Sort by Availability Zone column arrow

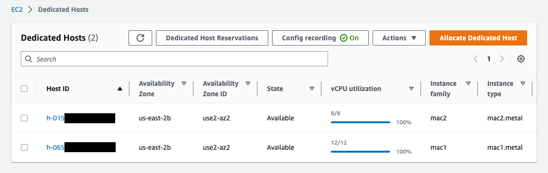(x=184, y=83)
